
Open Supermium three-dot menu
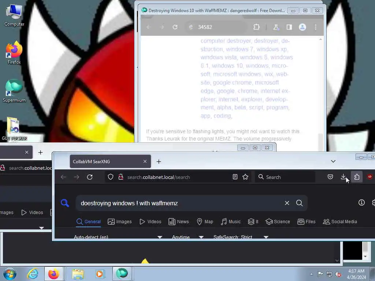point(315,27)
